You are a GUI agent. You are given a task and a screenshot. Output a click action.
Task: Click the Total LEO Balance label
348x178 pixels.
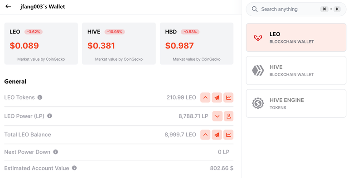(28, 135)
